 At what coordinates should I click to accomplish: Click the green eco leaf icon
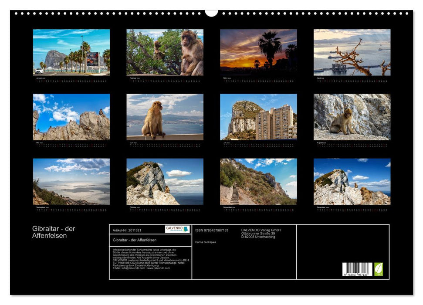[379, 269]
